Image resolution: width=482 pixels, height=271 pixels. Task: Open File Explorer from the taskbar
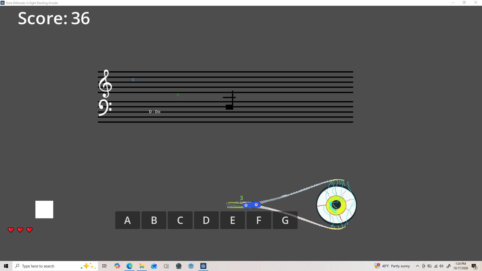click(142, 266)
